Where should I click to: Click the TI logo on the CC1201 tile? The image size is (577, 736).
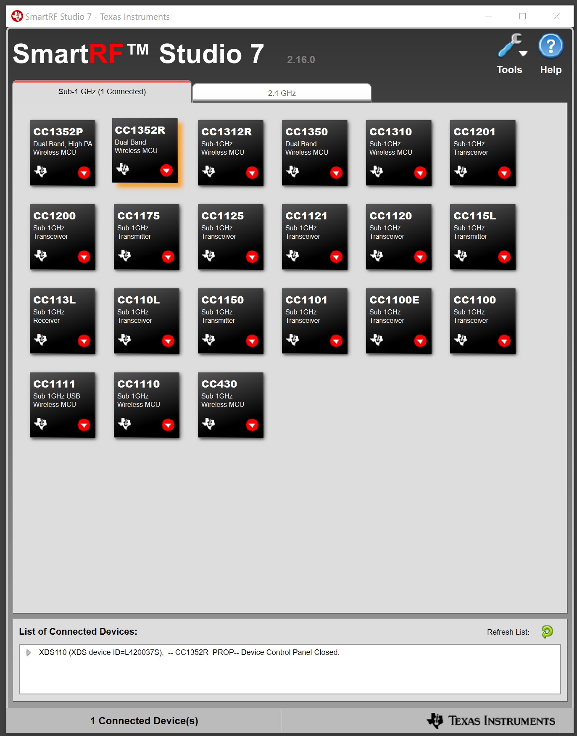tap(461, 171)
